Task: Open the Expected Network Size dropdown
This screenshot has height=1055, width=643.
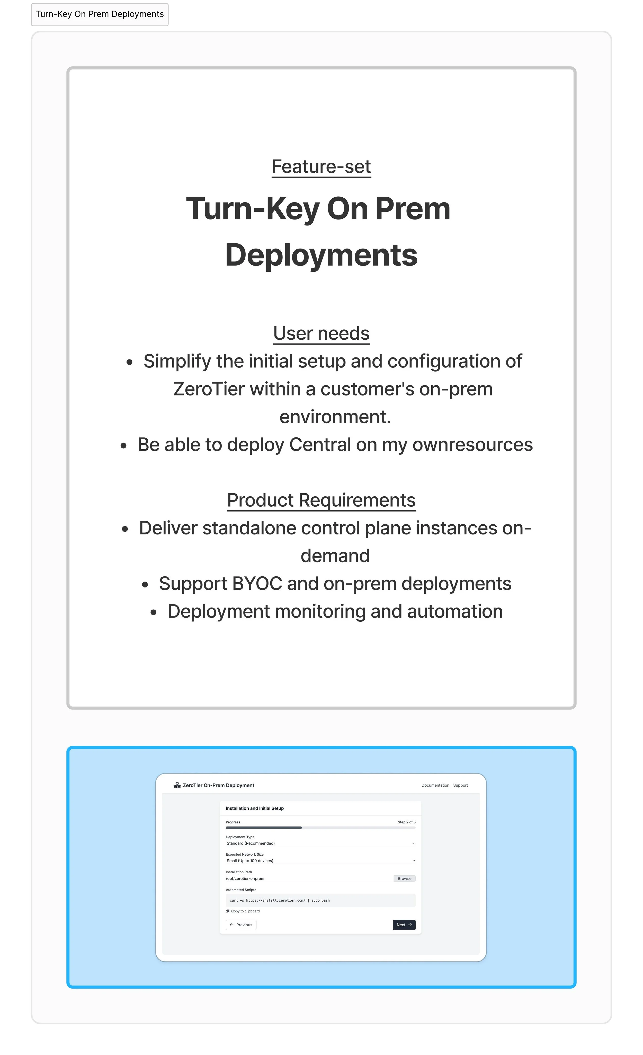Action: click(321, 861)
